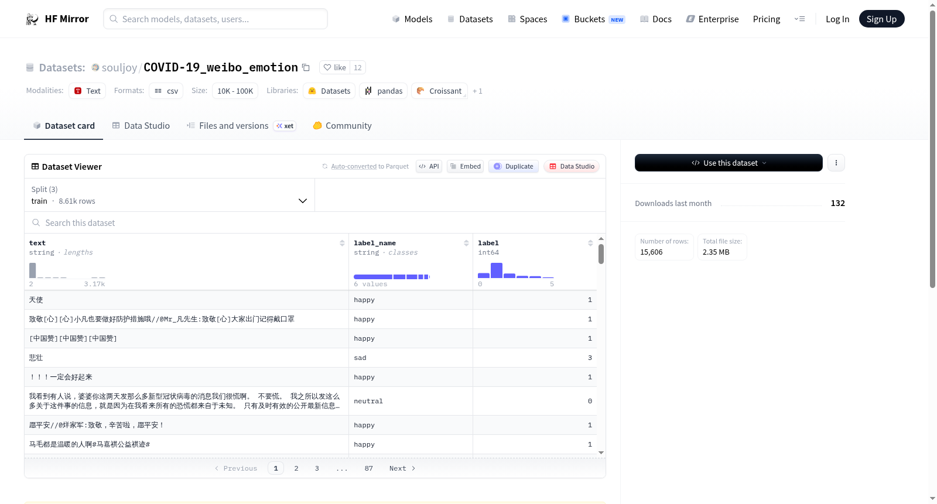Viewport: 937px width, 504px height.
Task: Click the row with text 悲壮
Action: (310, 358)
